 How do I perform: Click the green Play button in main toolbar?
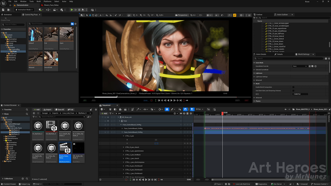pyautogui.click(x=72, y=10)
